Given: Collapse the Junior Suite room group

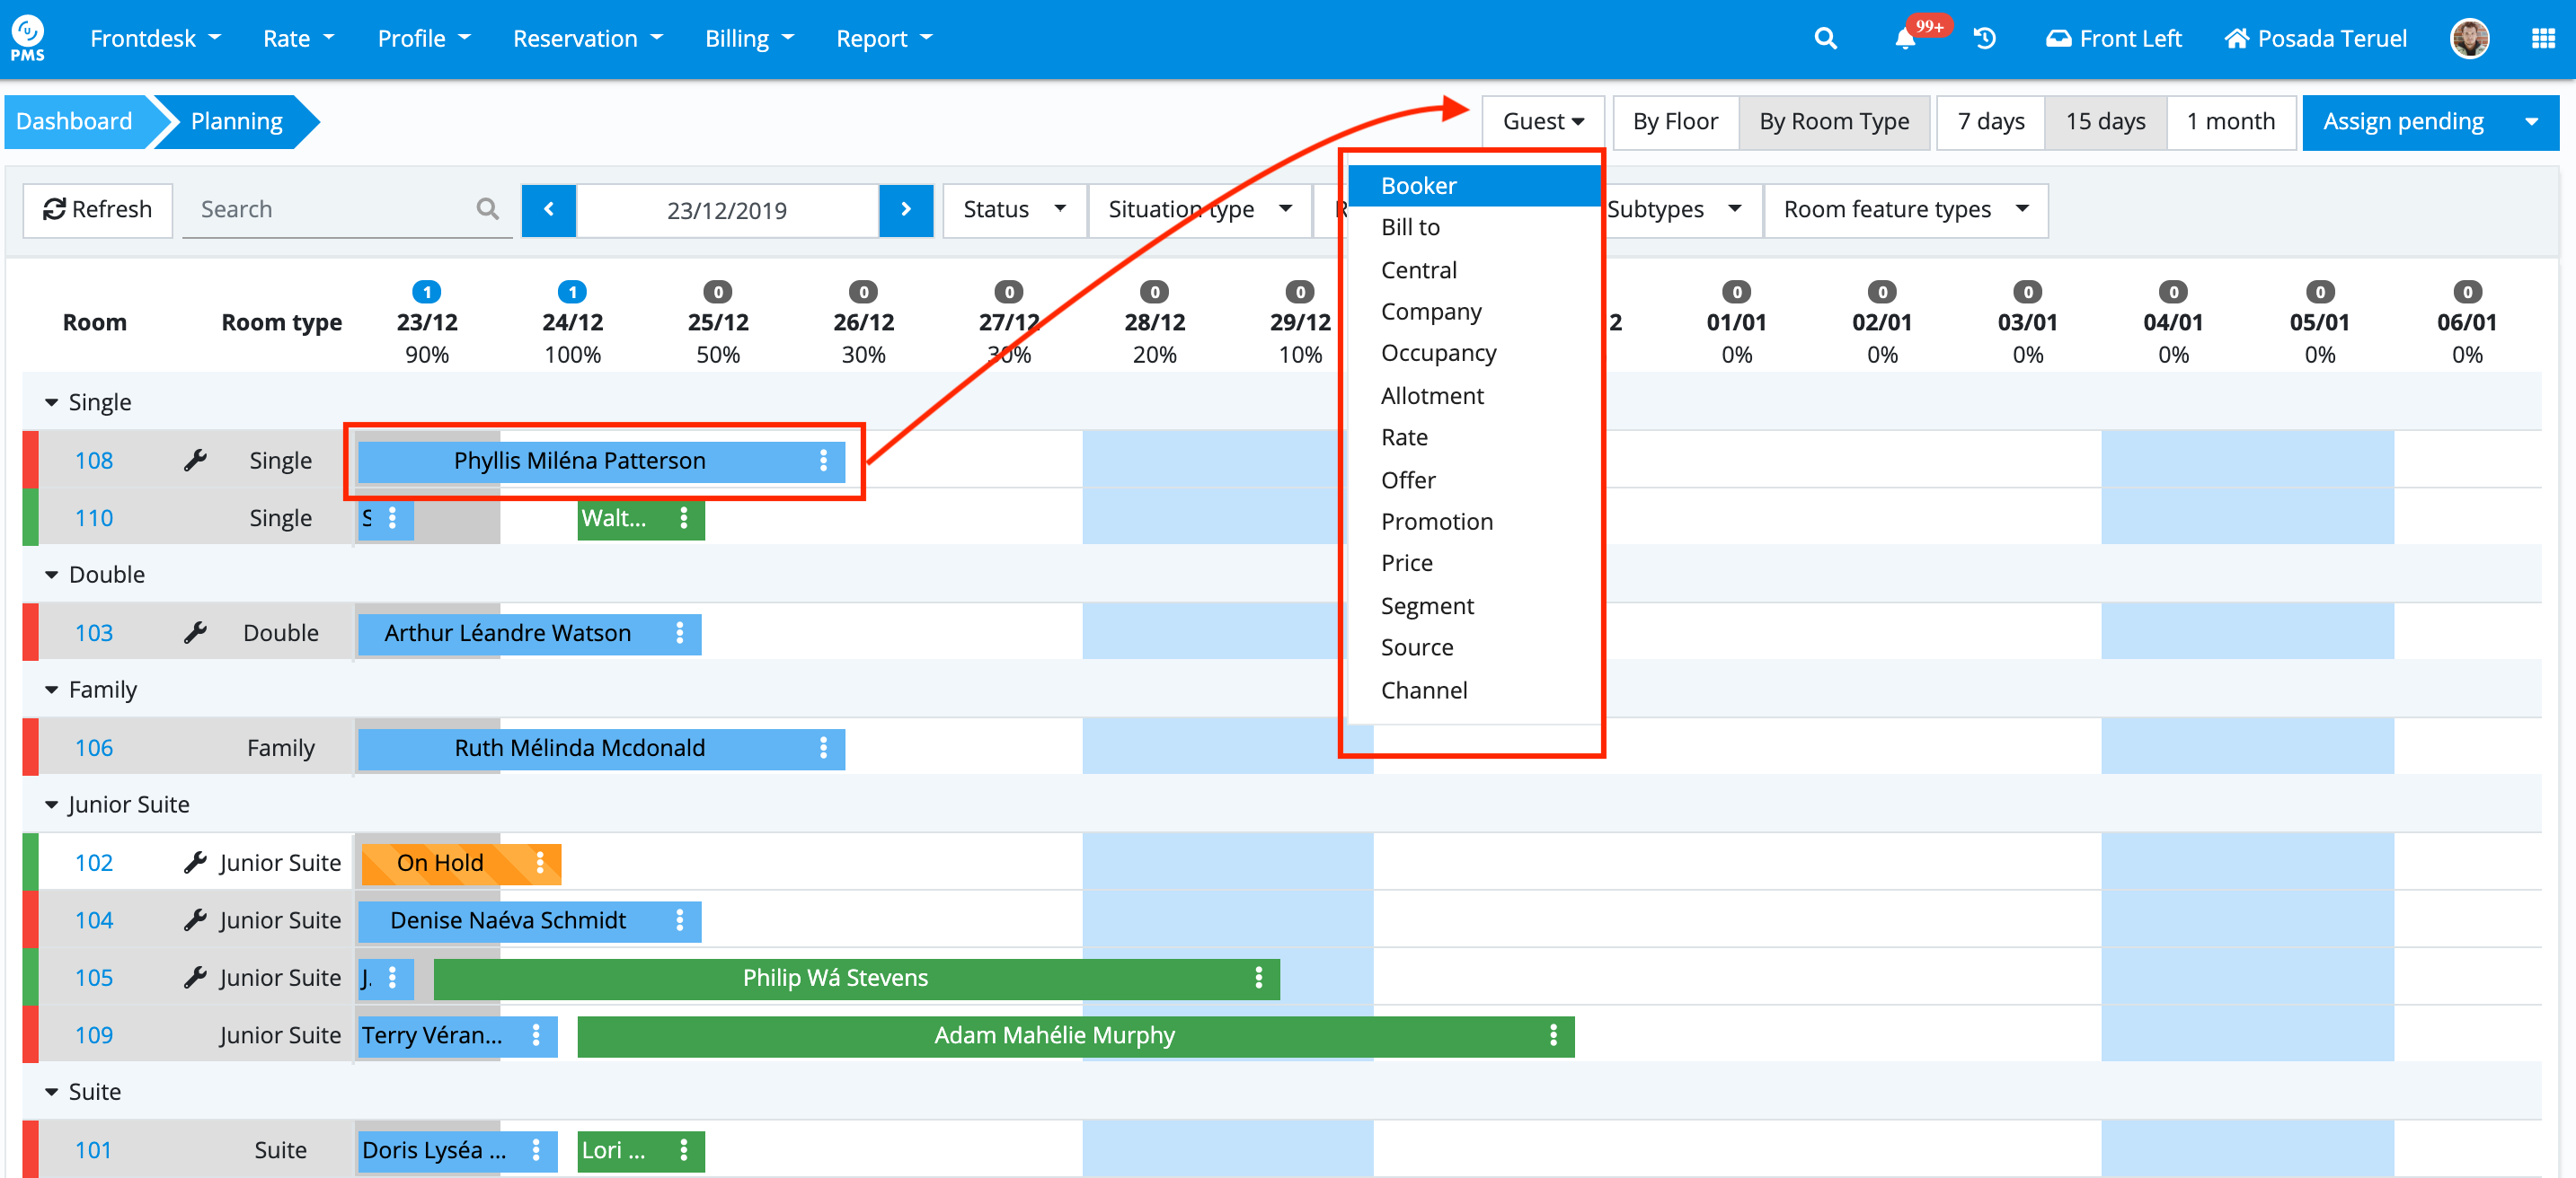Looking at the screenshot, I should [52, 804].
